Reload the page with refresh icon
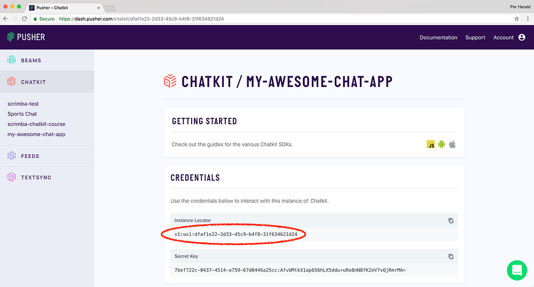The height and width of the screenshot is (287, 534). (24, 19)
